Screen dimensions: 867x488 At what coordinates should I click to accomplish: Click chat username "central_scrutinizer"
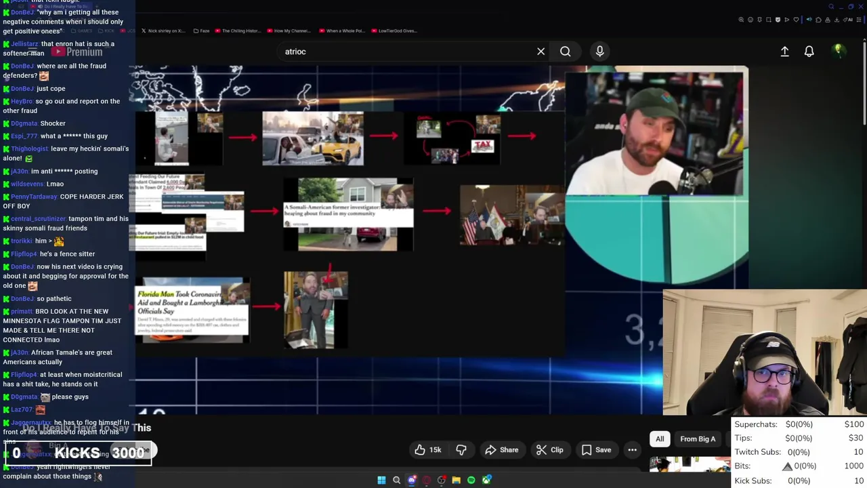[x=39, y=219]
